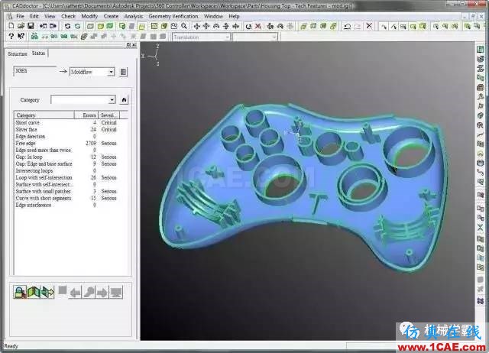Click the binoculars find icon beside Category

tap(124, 100)
